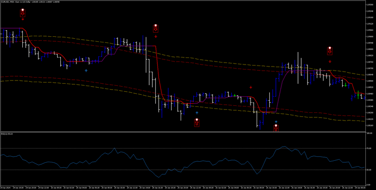Select the boxed buy-signal icon near 26 Jan 10:00
The width and height of the screenshot is (376, 190).
[276, 128]
